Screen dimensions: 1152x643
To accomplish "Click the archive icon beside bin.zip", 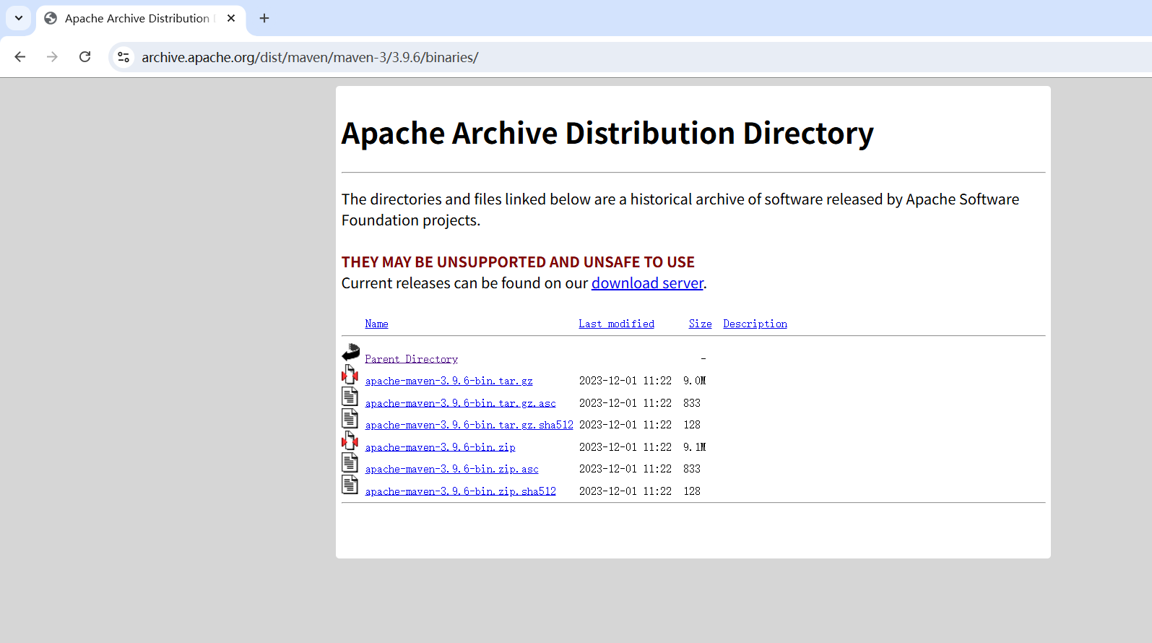I will point(350,441).
